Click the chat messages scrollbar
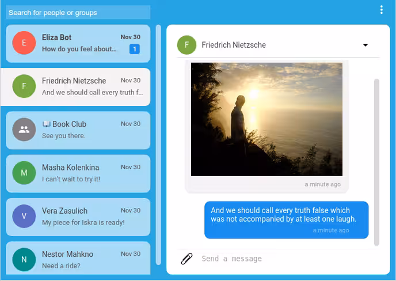Image resolution: width=396 pixels, height=281 pixels. (376, 162)
